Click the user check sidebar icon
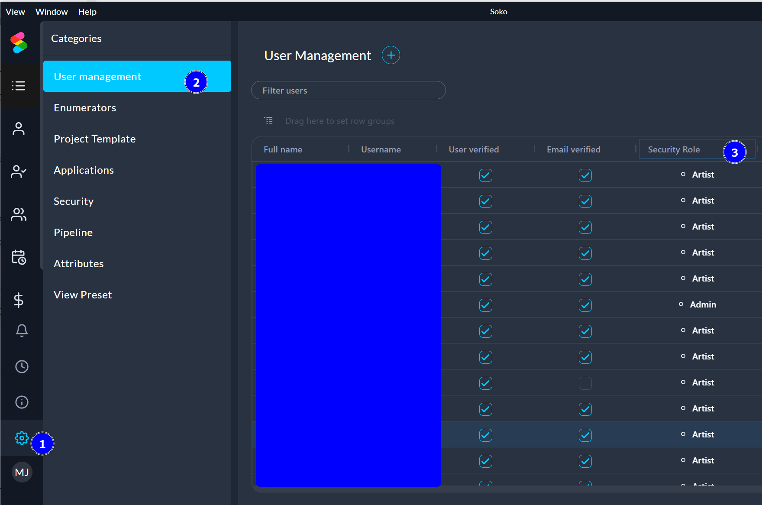The height and width of the screenshot is (505, 762). click(19, 172)
